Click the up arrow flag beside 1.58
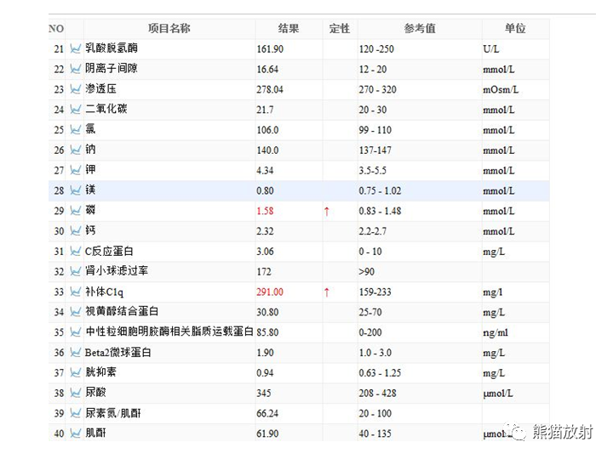613x459 pixels. [x=327, y=211]
